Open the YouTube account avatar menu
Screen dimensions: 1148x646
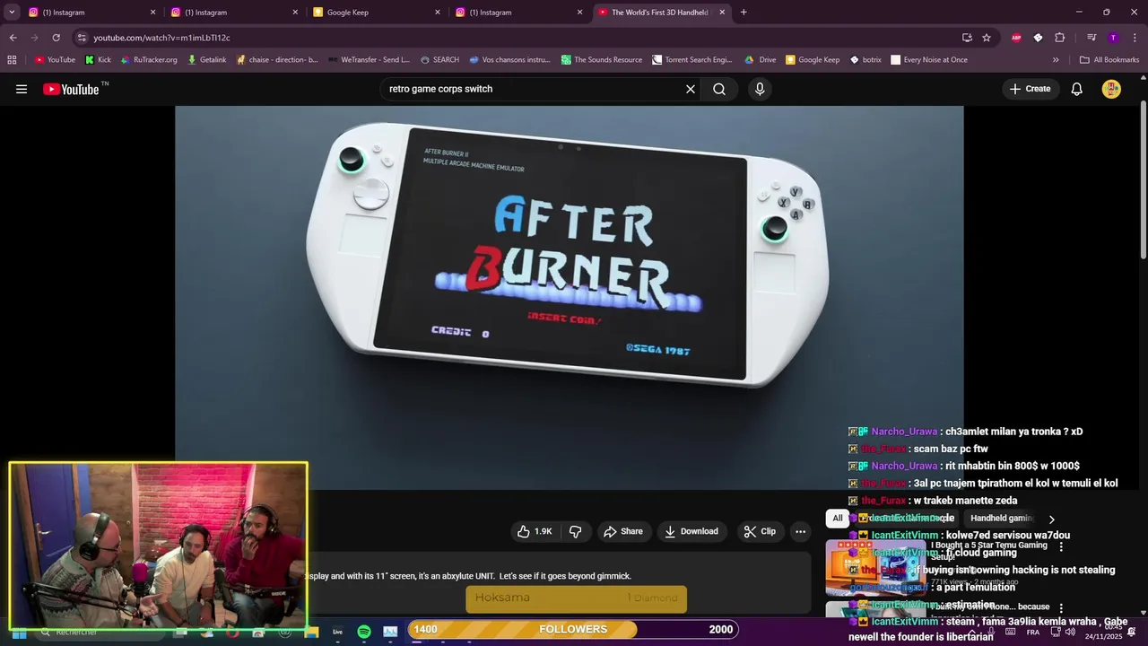click(x=1111, y=89)
